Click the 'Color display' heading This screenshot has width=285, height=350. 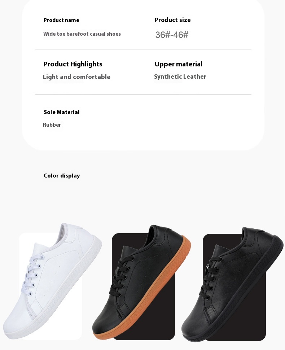(62, 176)
